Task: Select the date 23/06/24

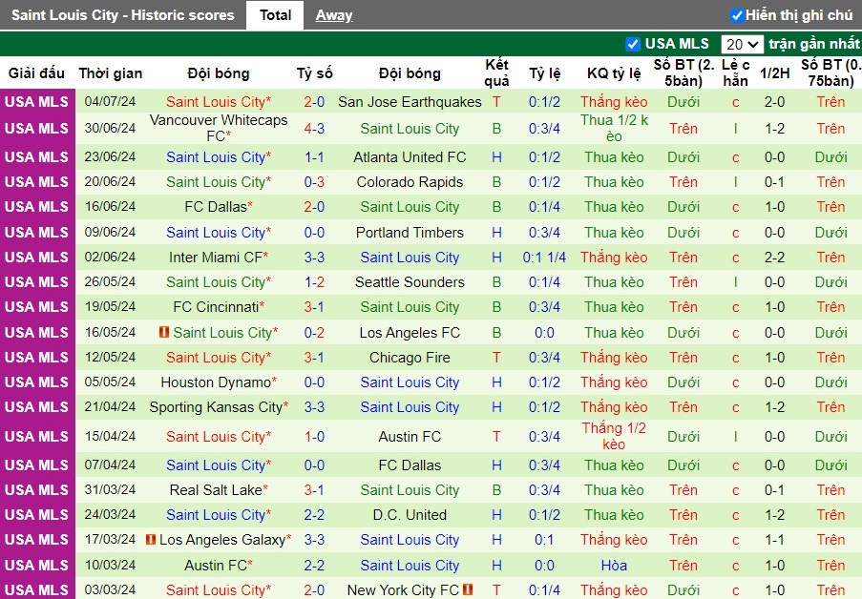Action: (110, 157)
